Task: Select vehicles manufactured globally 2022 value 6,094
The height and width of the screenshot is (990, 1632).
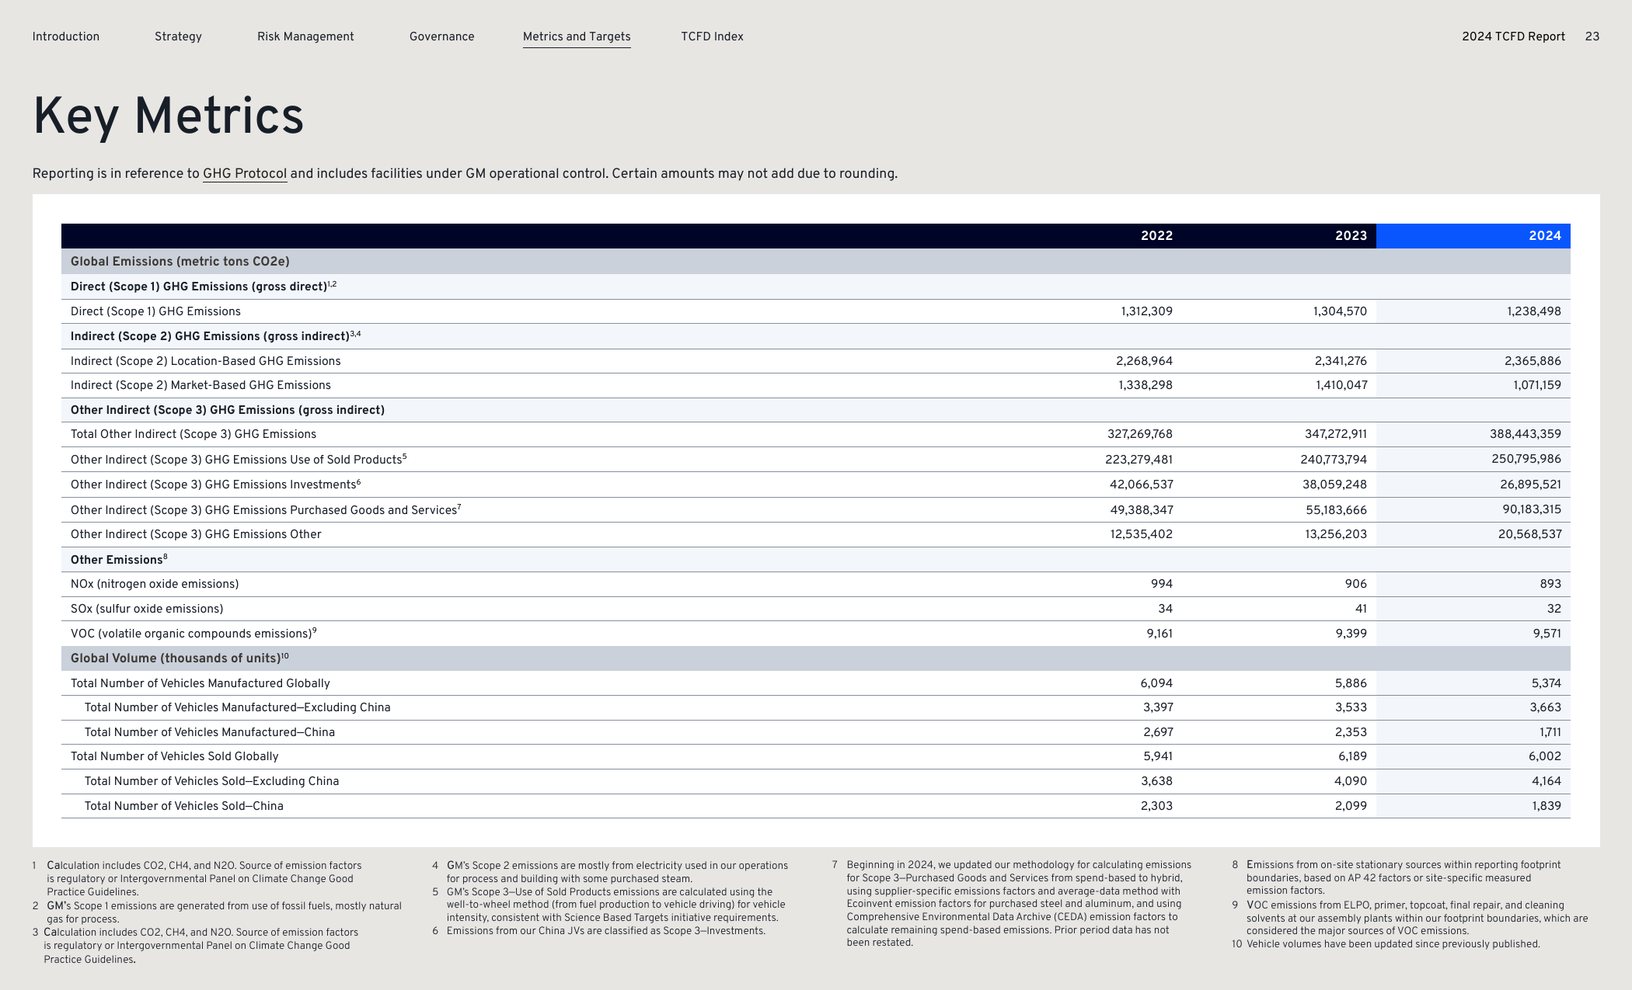Action: point(1156,683)
